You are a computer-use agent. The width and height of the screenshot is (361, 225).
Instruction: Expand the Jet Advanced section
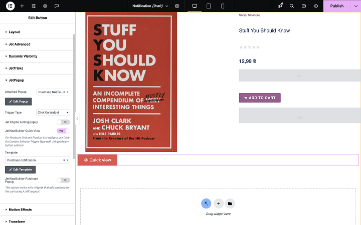[x=37, y=44]
